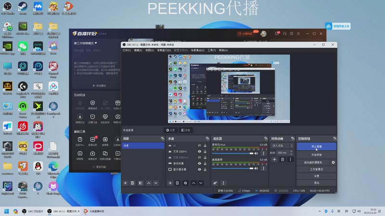Open transition type dropdown 淡入淡出
Image resolution: width=385 pixels, height=216 pixels.
(x=282, y=145)
